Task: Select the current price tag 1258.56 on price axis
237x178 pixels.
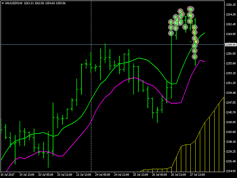Action: coord(231,45)
